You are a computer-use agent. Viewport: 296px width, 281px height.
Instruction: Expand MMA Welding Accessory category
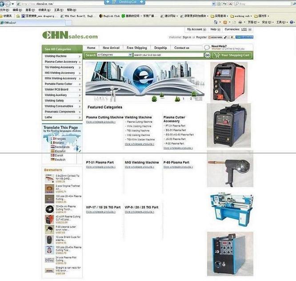click(x=62, y=78)
